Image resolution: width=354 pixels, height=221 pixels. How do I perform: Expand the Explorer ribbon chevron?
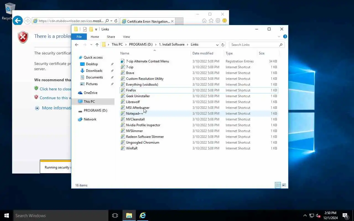(279, 36)
